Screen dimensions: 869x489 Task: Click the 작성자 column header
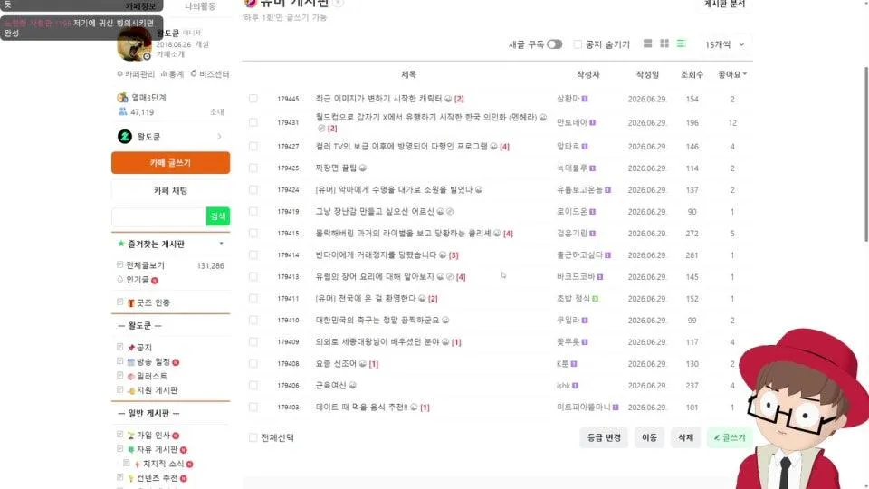[588, 74]
